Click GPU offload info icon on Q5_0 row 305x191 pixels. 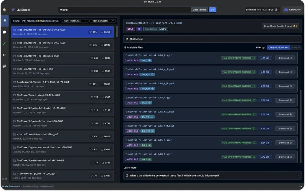[254, 101]
